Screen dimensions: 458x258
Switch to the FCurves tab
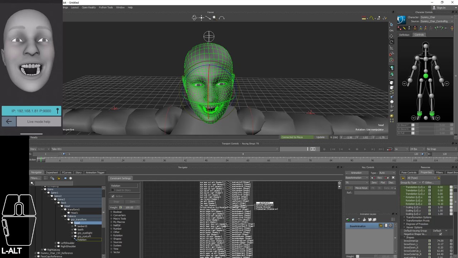pos(67,172)
